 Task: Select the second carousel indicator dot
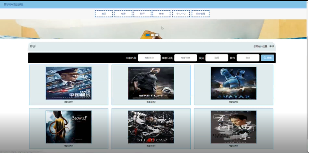[x=152, y=35]
